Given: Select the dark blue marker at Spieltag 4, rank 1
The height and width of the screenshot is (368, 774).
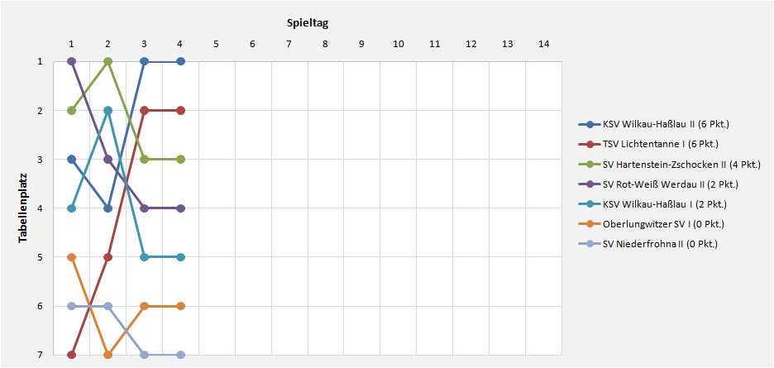Looking at the screenshot, I should pos(180,61).
